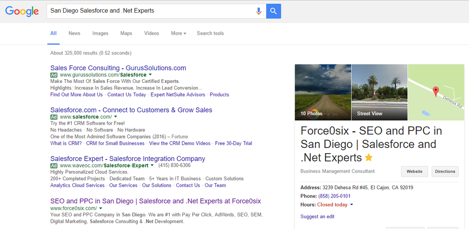Click the Force0six business title heading
The image size is (469, 229).
point(371,144)
